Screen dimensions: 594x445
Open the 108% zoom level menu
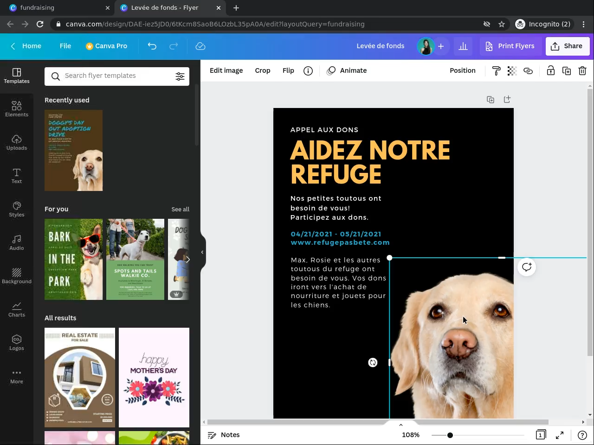coord(411,435)
